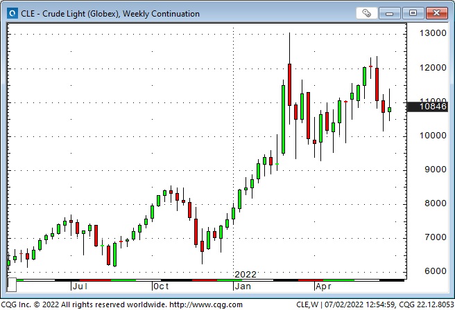
Task: Click the 2022 year marker on chart
Action: coord(246,275)
